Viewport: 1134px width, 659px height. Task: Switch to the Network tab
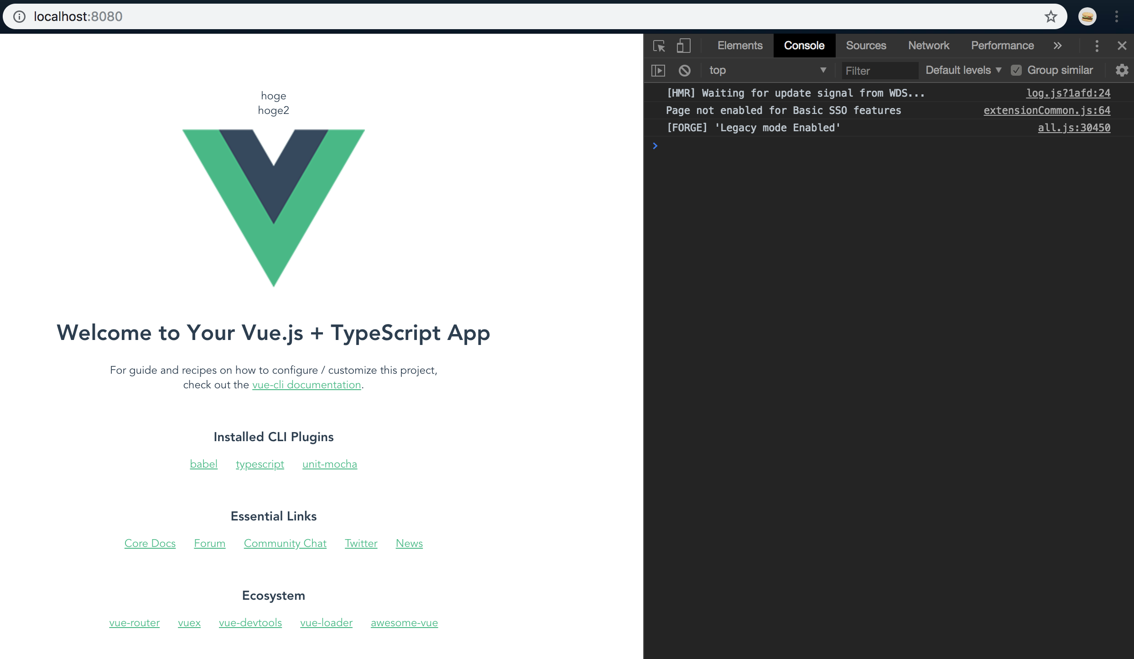pos(928,46)
